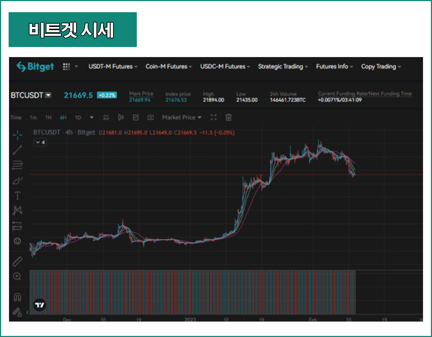
Task: Click Current Funding Rate/Next Funding Time label
Action: click(x=364, y=94)
